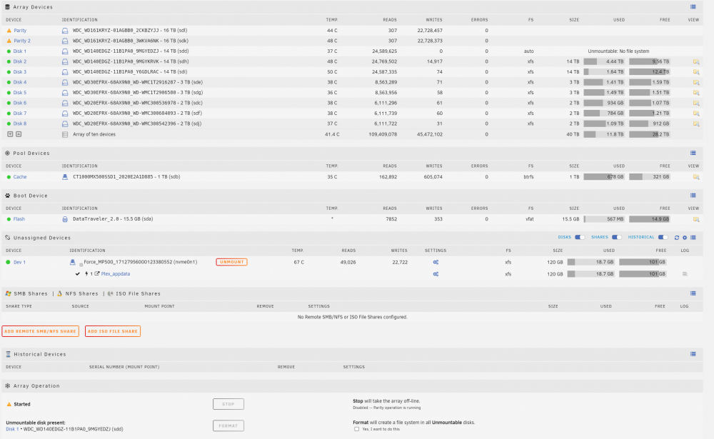
Task: Click Add ISO File Share
Action: [x=113, y=331]
